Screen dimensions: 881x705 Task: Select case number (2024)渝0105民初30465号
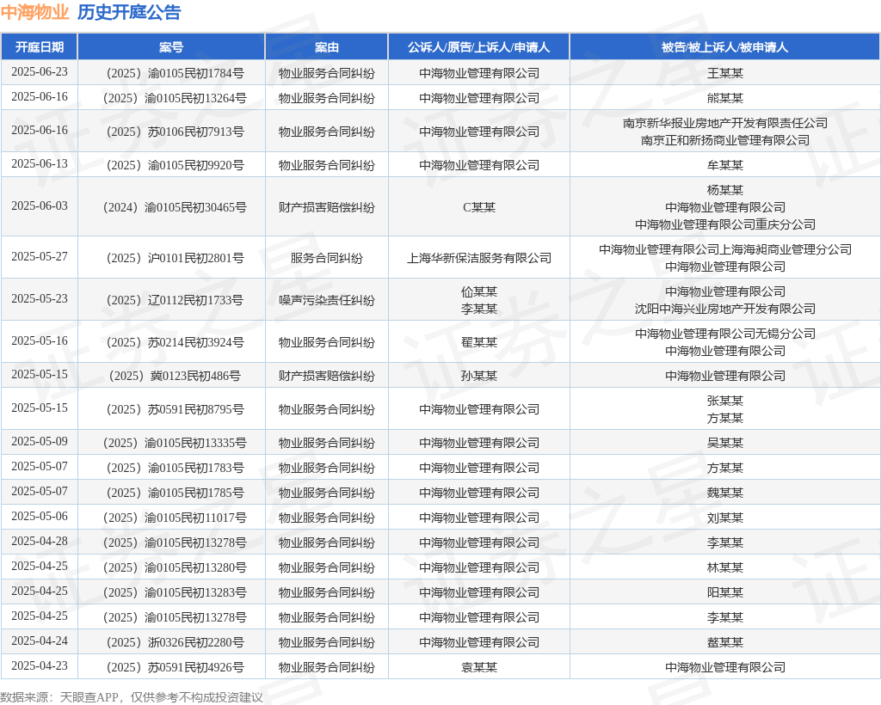[175, 207]
